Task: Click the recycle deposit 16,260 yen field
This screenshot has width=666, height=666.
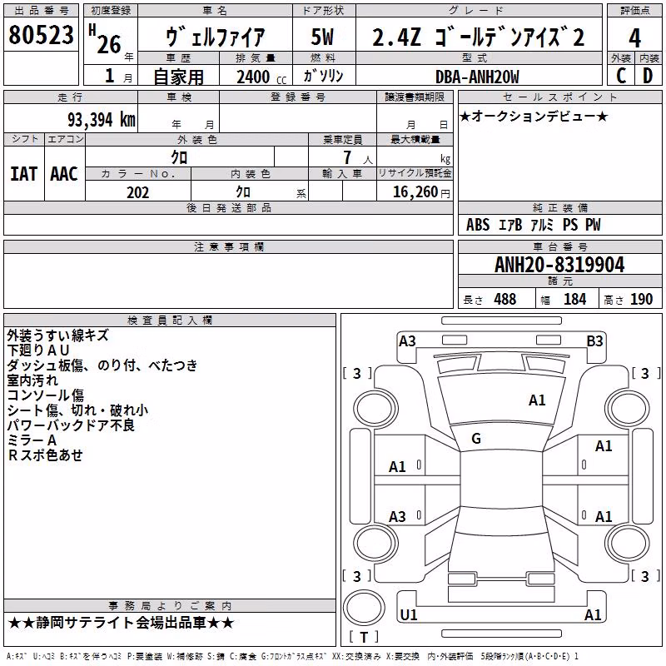Action: point(415,192)
